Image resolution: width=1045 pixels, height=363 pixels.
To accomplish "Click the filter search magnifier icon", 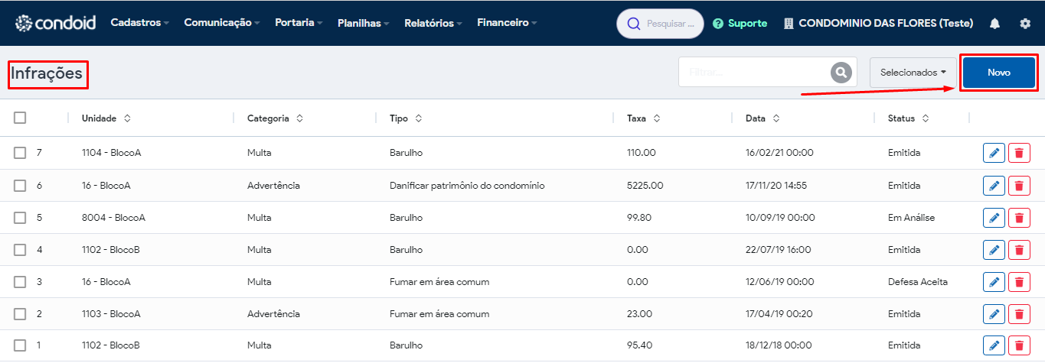I will tap(841, 73).
